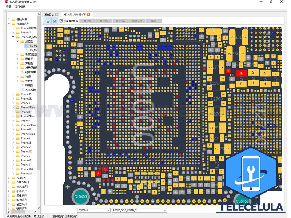Image resolution: width=291 pixels, height=218 pixels.
Task: Select the PhoneXS tree item
Action: click(x=26, y=94)
